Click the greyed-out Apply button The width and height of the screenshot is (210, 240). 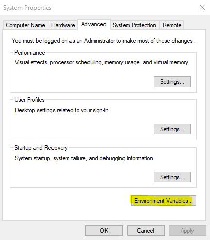click(187, 230)
